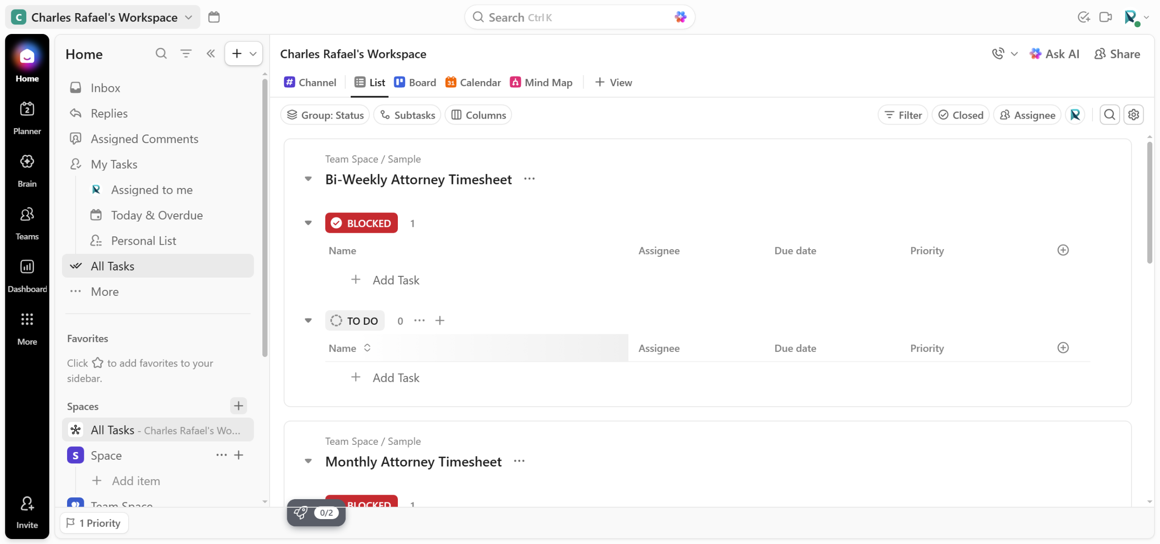Click the sidebar search magnifier icon
This screenshot has height=544, width=1160.
(x=161, y=54)
